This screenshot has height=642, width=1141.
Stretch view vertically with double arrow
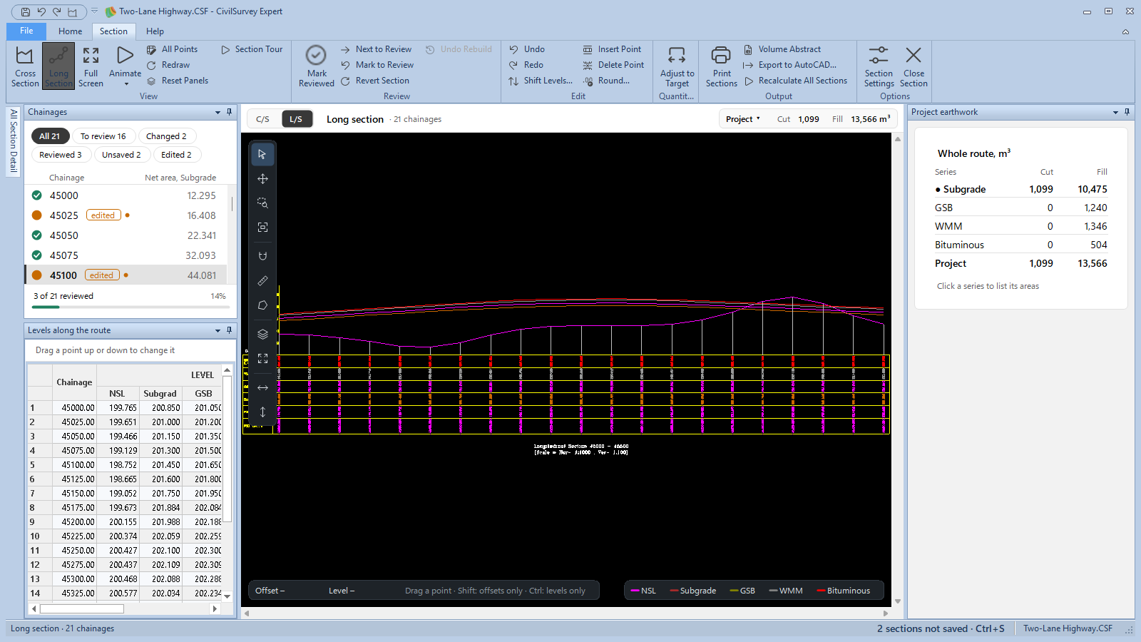click(262, 412)
